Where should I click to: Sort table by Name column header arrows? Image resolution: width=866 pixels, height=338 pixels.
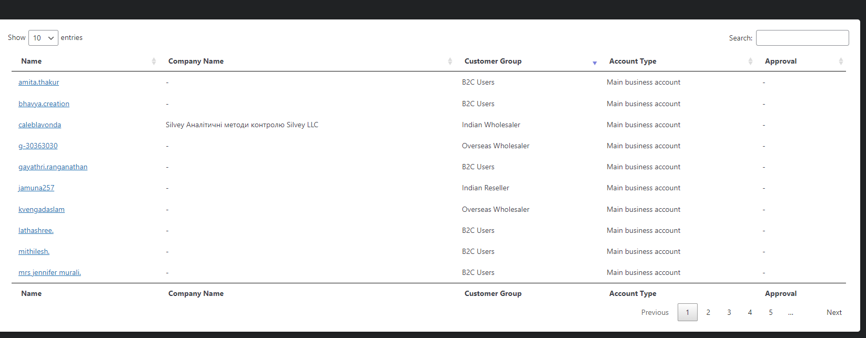pos(154,62)
